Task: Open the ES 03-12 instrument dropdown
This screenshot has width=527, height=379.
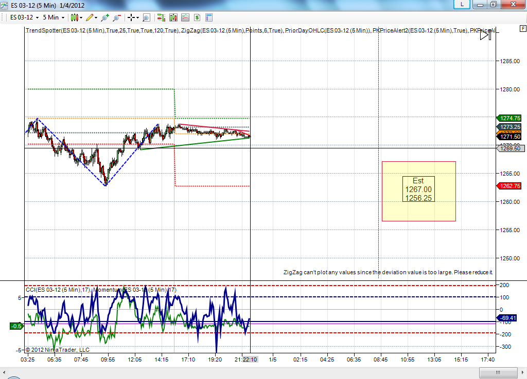Action: click(x=24, y=17)
